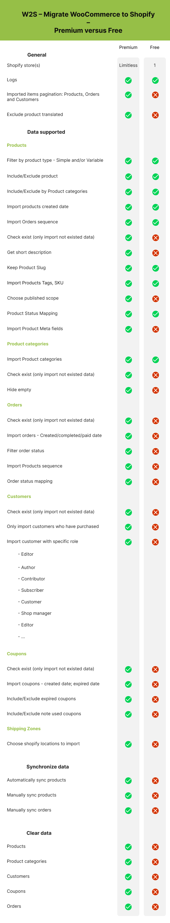Click the Limitless value under Premium
170x923 pixels.
[128, 65]
